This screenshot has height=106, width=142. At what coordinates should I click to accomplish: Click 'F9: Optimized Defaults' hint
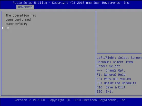coord(116,83)
